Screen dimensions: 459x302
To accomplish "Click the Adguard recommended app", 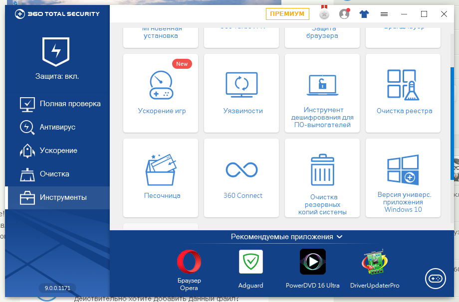I will pos(251,269).
